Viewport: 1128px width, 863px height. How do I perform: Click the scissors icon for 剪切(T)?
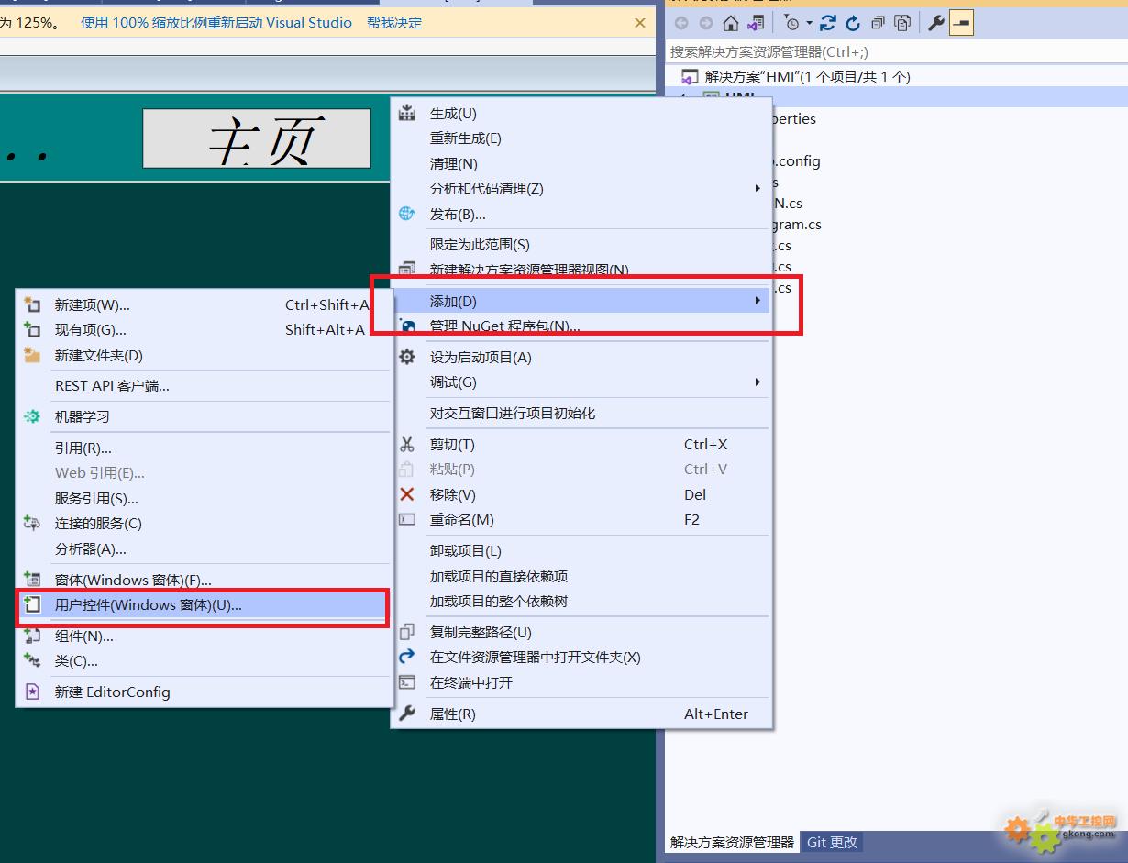pyautogui.click(x=407, y=444)
